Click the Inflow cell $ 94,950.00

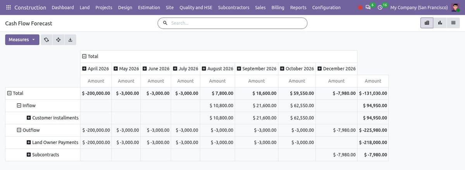[x=373, y=105]
